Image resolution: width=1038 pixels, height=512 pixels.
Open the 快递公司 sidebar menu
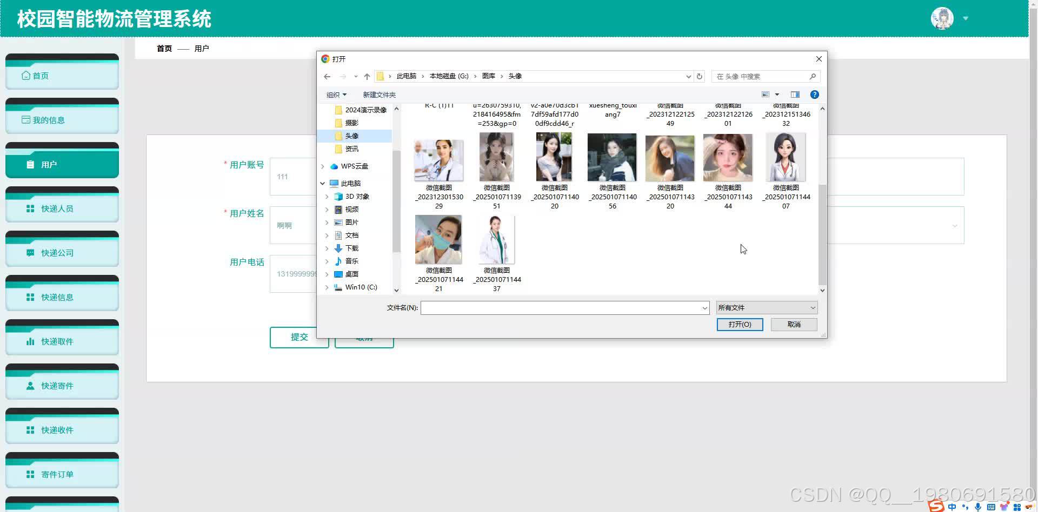click(x=62, y=249)
